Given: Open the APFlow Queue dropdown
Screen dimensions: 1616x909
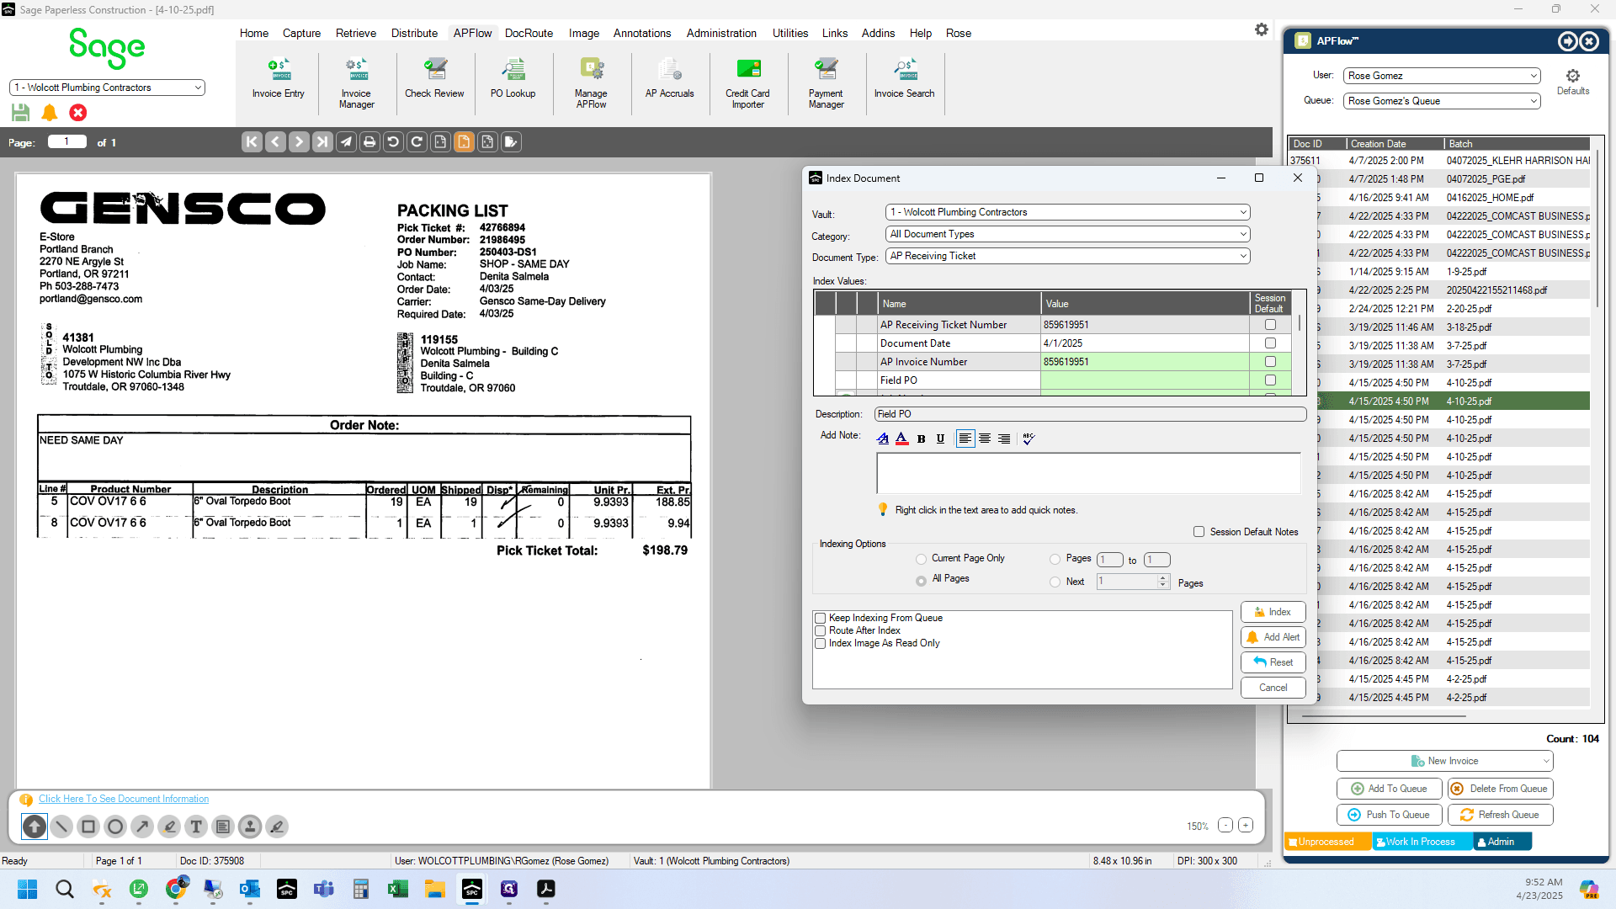Looking at the screenshot, I should click(x=1534, y=101).
